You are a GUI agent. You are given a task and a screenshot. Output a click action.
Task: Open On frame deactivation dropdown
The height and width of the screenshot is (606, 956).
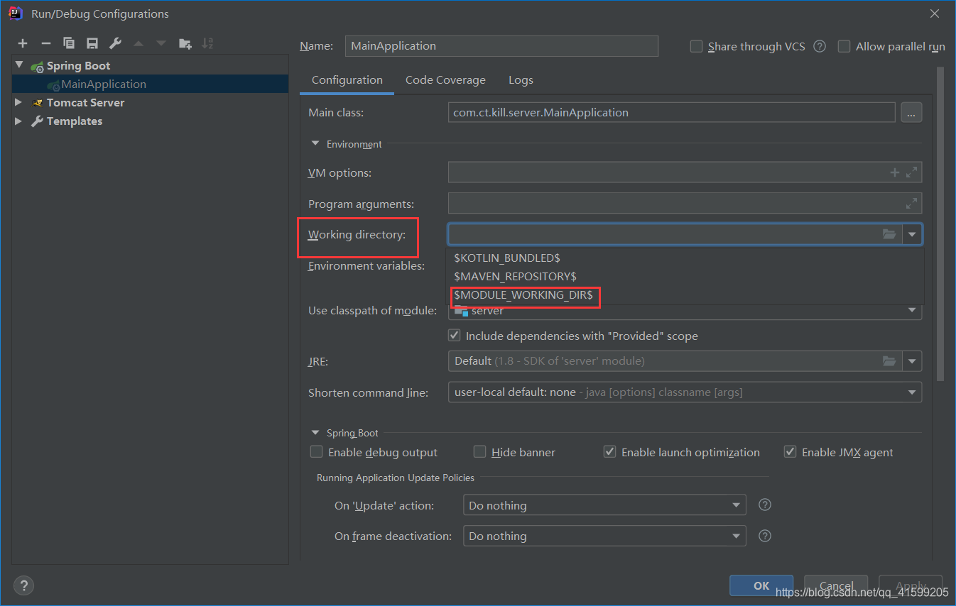(737, 536)
